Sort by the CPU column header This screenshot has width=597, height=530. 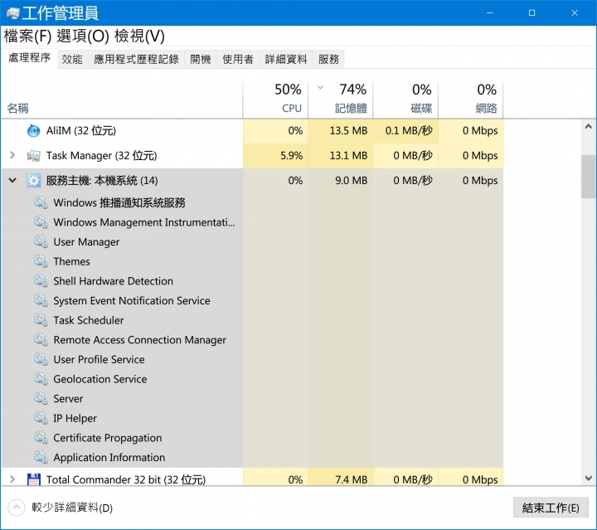click(x=275, y=100)
